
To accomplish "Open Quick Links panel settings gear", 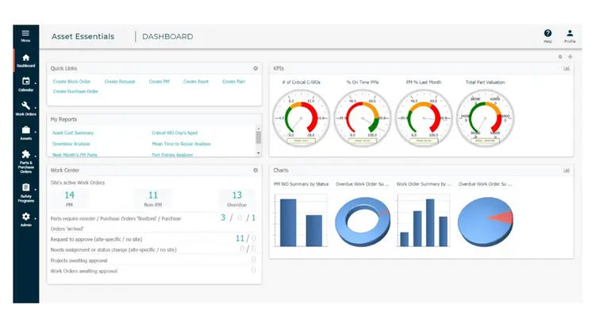I will tap(255, 68).
